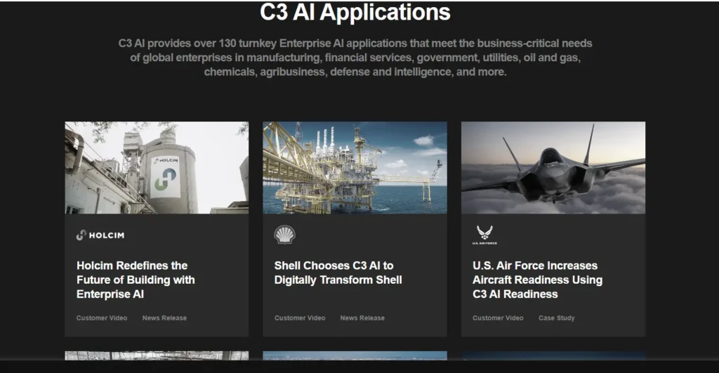Image resolution: width=719 pixels, height=373 pixels.
Task: Open the Holcim cement plant image
Action: pos(157,167)
